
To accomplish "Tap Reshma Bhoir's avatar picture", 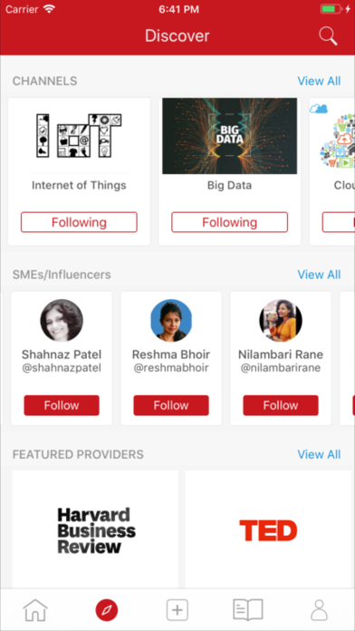I will pyautogui.click(x=171, y=320).
